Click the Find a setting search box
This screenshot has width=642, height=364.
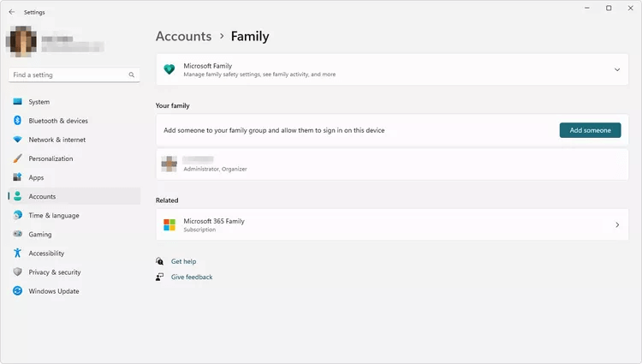click(x=74, y=75)
